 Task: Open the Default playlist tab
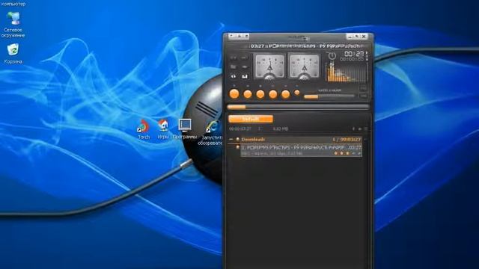[251, 119]
